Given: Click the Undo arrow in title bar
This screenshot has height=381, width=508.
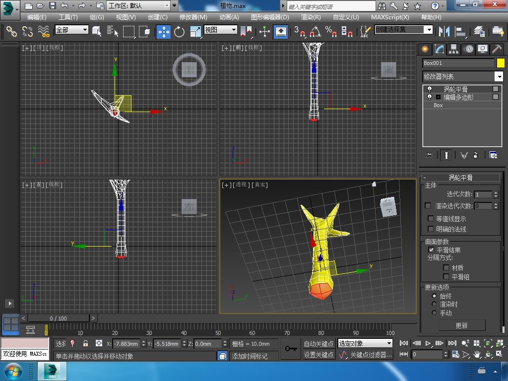Looking at the screenshot, I should pos(64,5).
